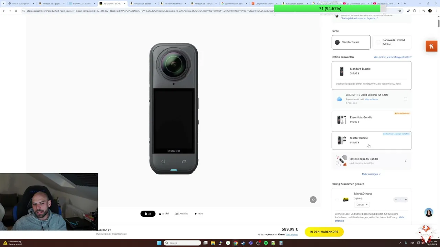The width and height of the screenshot is (440, 247).
Task: Switch to the Ansicht view tab
Action: (x=181, y=213)
